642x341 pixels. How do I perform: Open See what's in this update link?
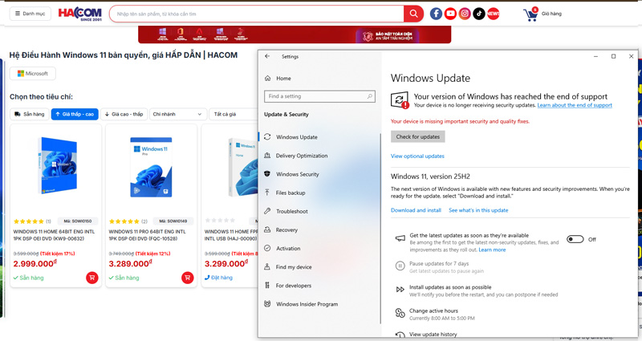click(x=478, y=210)
